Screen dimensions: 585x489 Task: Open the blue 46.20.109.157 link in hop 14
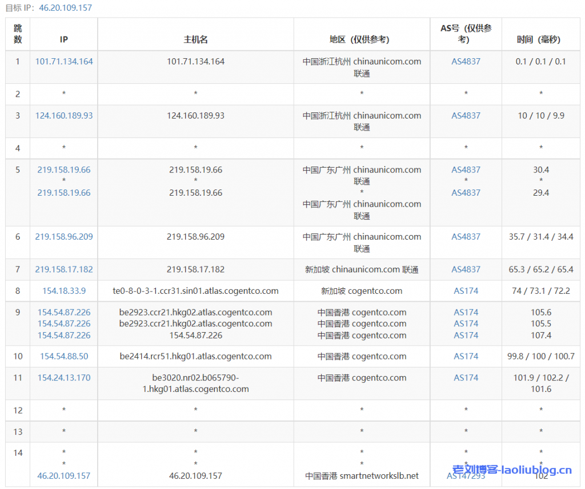64,476
